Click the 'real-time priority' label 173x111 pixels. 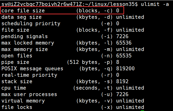29,75
